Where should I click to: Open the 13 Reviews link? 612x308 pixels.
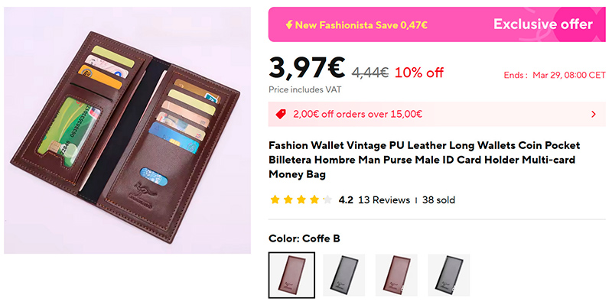coord(384,200)
